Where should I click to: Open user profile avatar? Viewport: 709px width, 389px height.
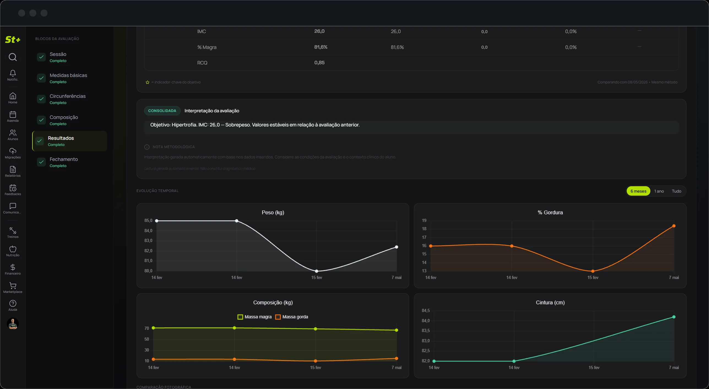click(x=13, y=323)
